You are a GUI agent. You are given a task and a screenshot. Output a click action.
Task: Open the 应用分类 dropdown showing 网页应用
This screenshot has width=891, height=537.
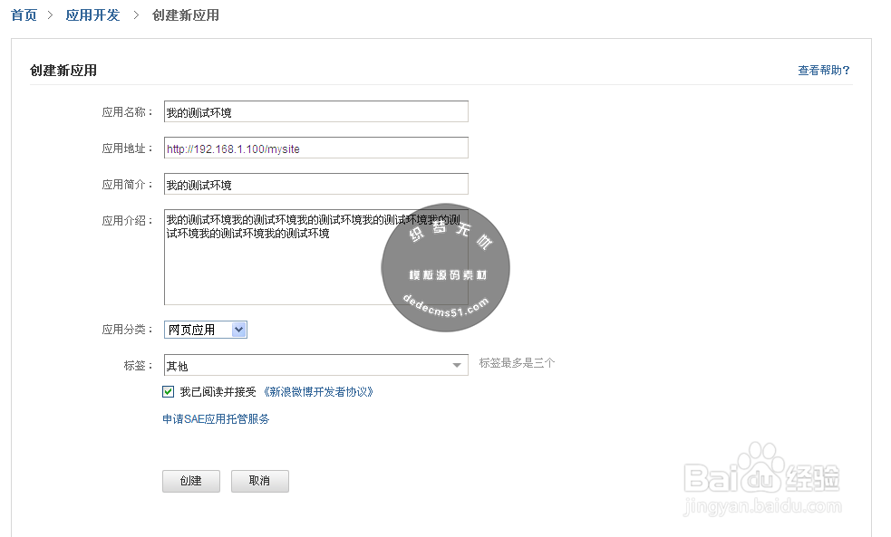(206, 329)
